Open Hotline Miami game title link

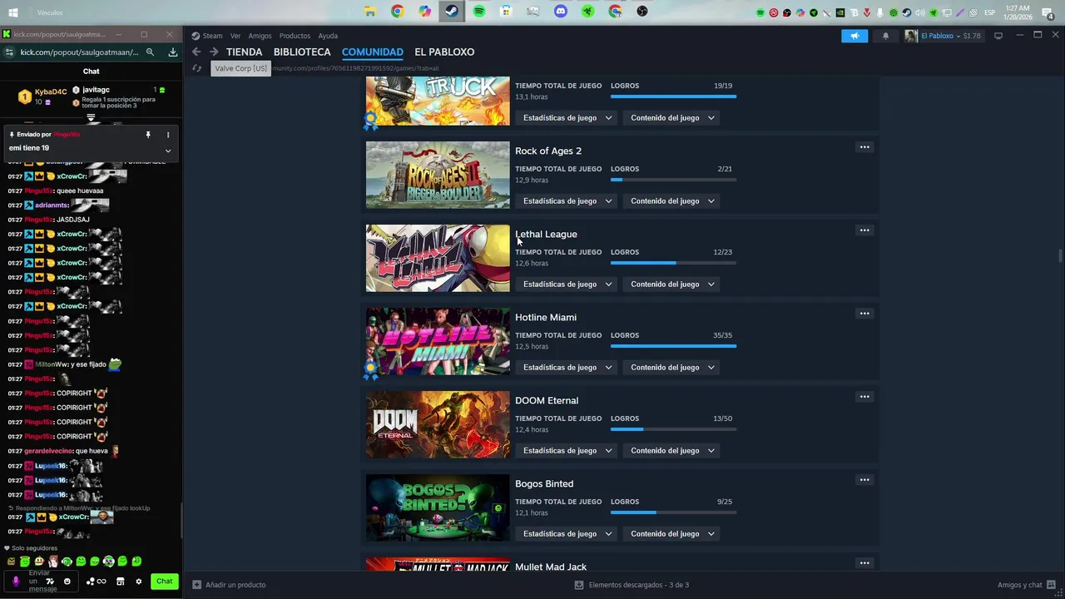pyautogui.click(x=546, y=317)
